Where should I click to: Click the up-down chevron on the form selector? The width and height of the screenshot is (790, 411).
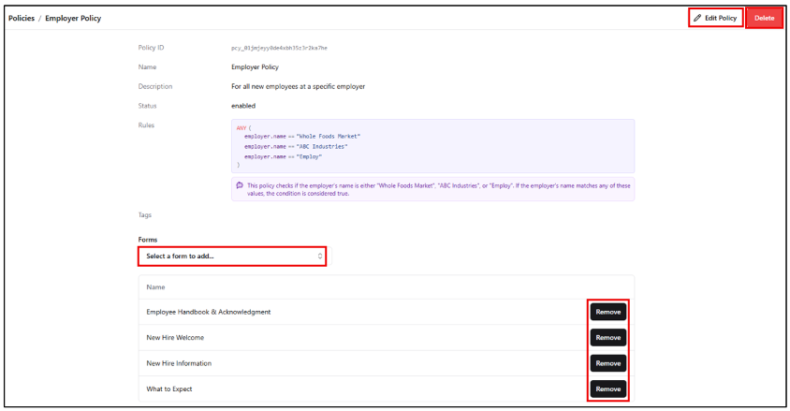(320, 256)
